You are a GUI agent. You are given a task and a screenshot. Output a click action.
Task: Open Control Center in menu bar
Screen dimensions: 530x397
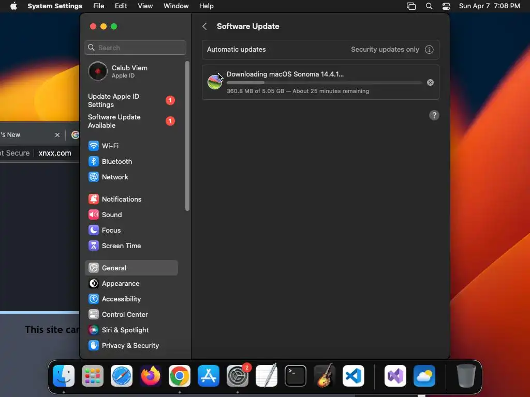pos(446,6)
